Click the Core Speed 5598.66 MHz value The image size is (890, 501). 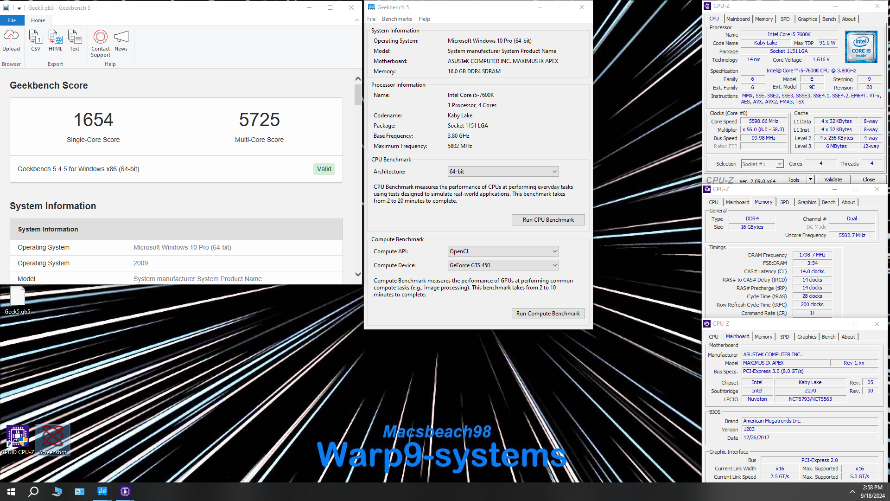[763, 122]
